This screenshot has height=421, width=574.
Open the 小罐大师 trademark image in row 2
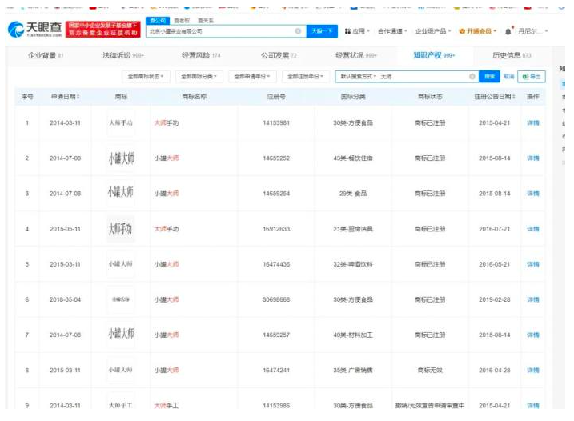coord(121,158)
